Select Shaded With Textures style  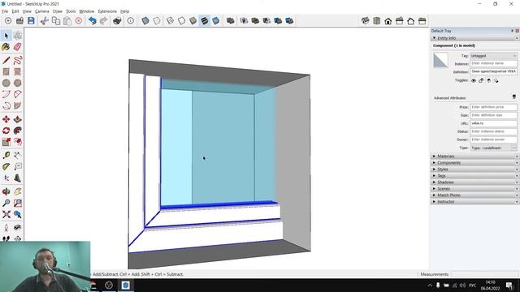point(205,21)
